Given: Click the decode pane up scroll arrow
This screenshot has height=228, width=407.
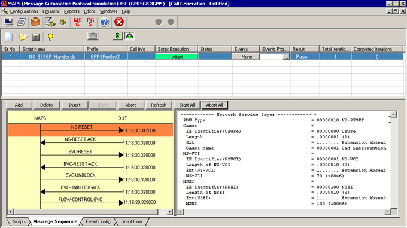Looking at the screenshot, I should [x=393, y=114].
